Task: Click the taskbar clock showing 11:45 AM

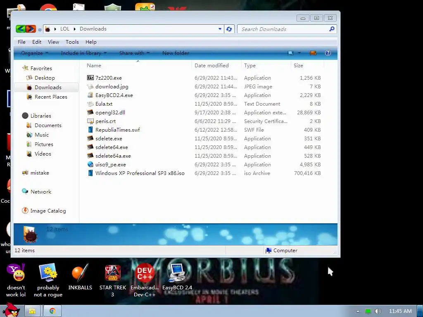Action: 400,311
